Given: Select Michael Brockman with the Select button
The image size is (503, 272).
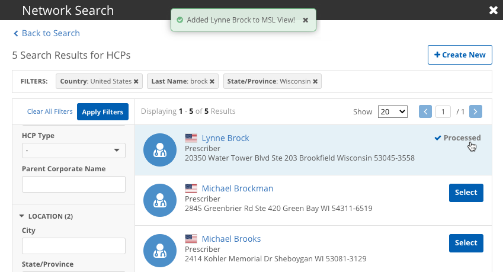Looking at the screenshot, I should pyautogui.click(x=466, y=193).
